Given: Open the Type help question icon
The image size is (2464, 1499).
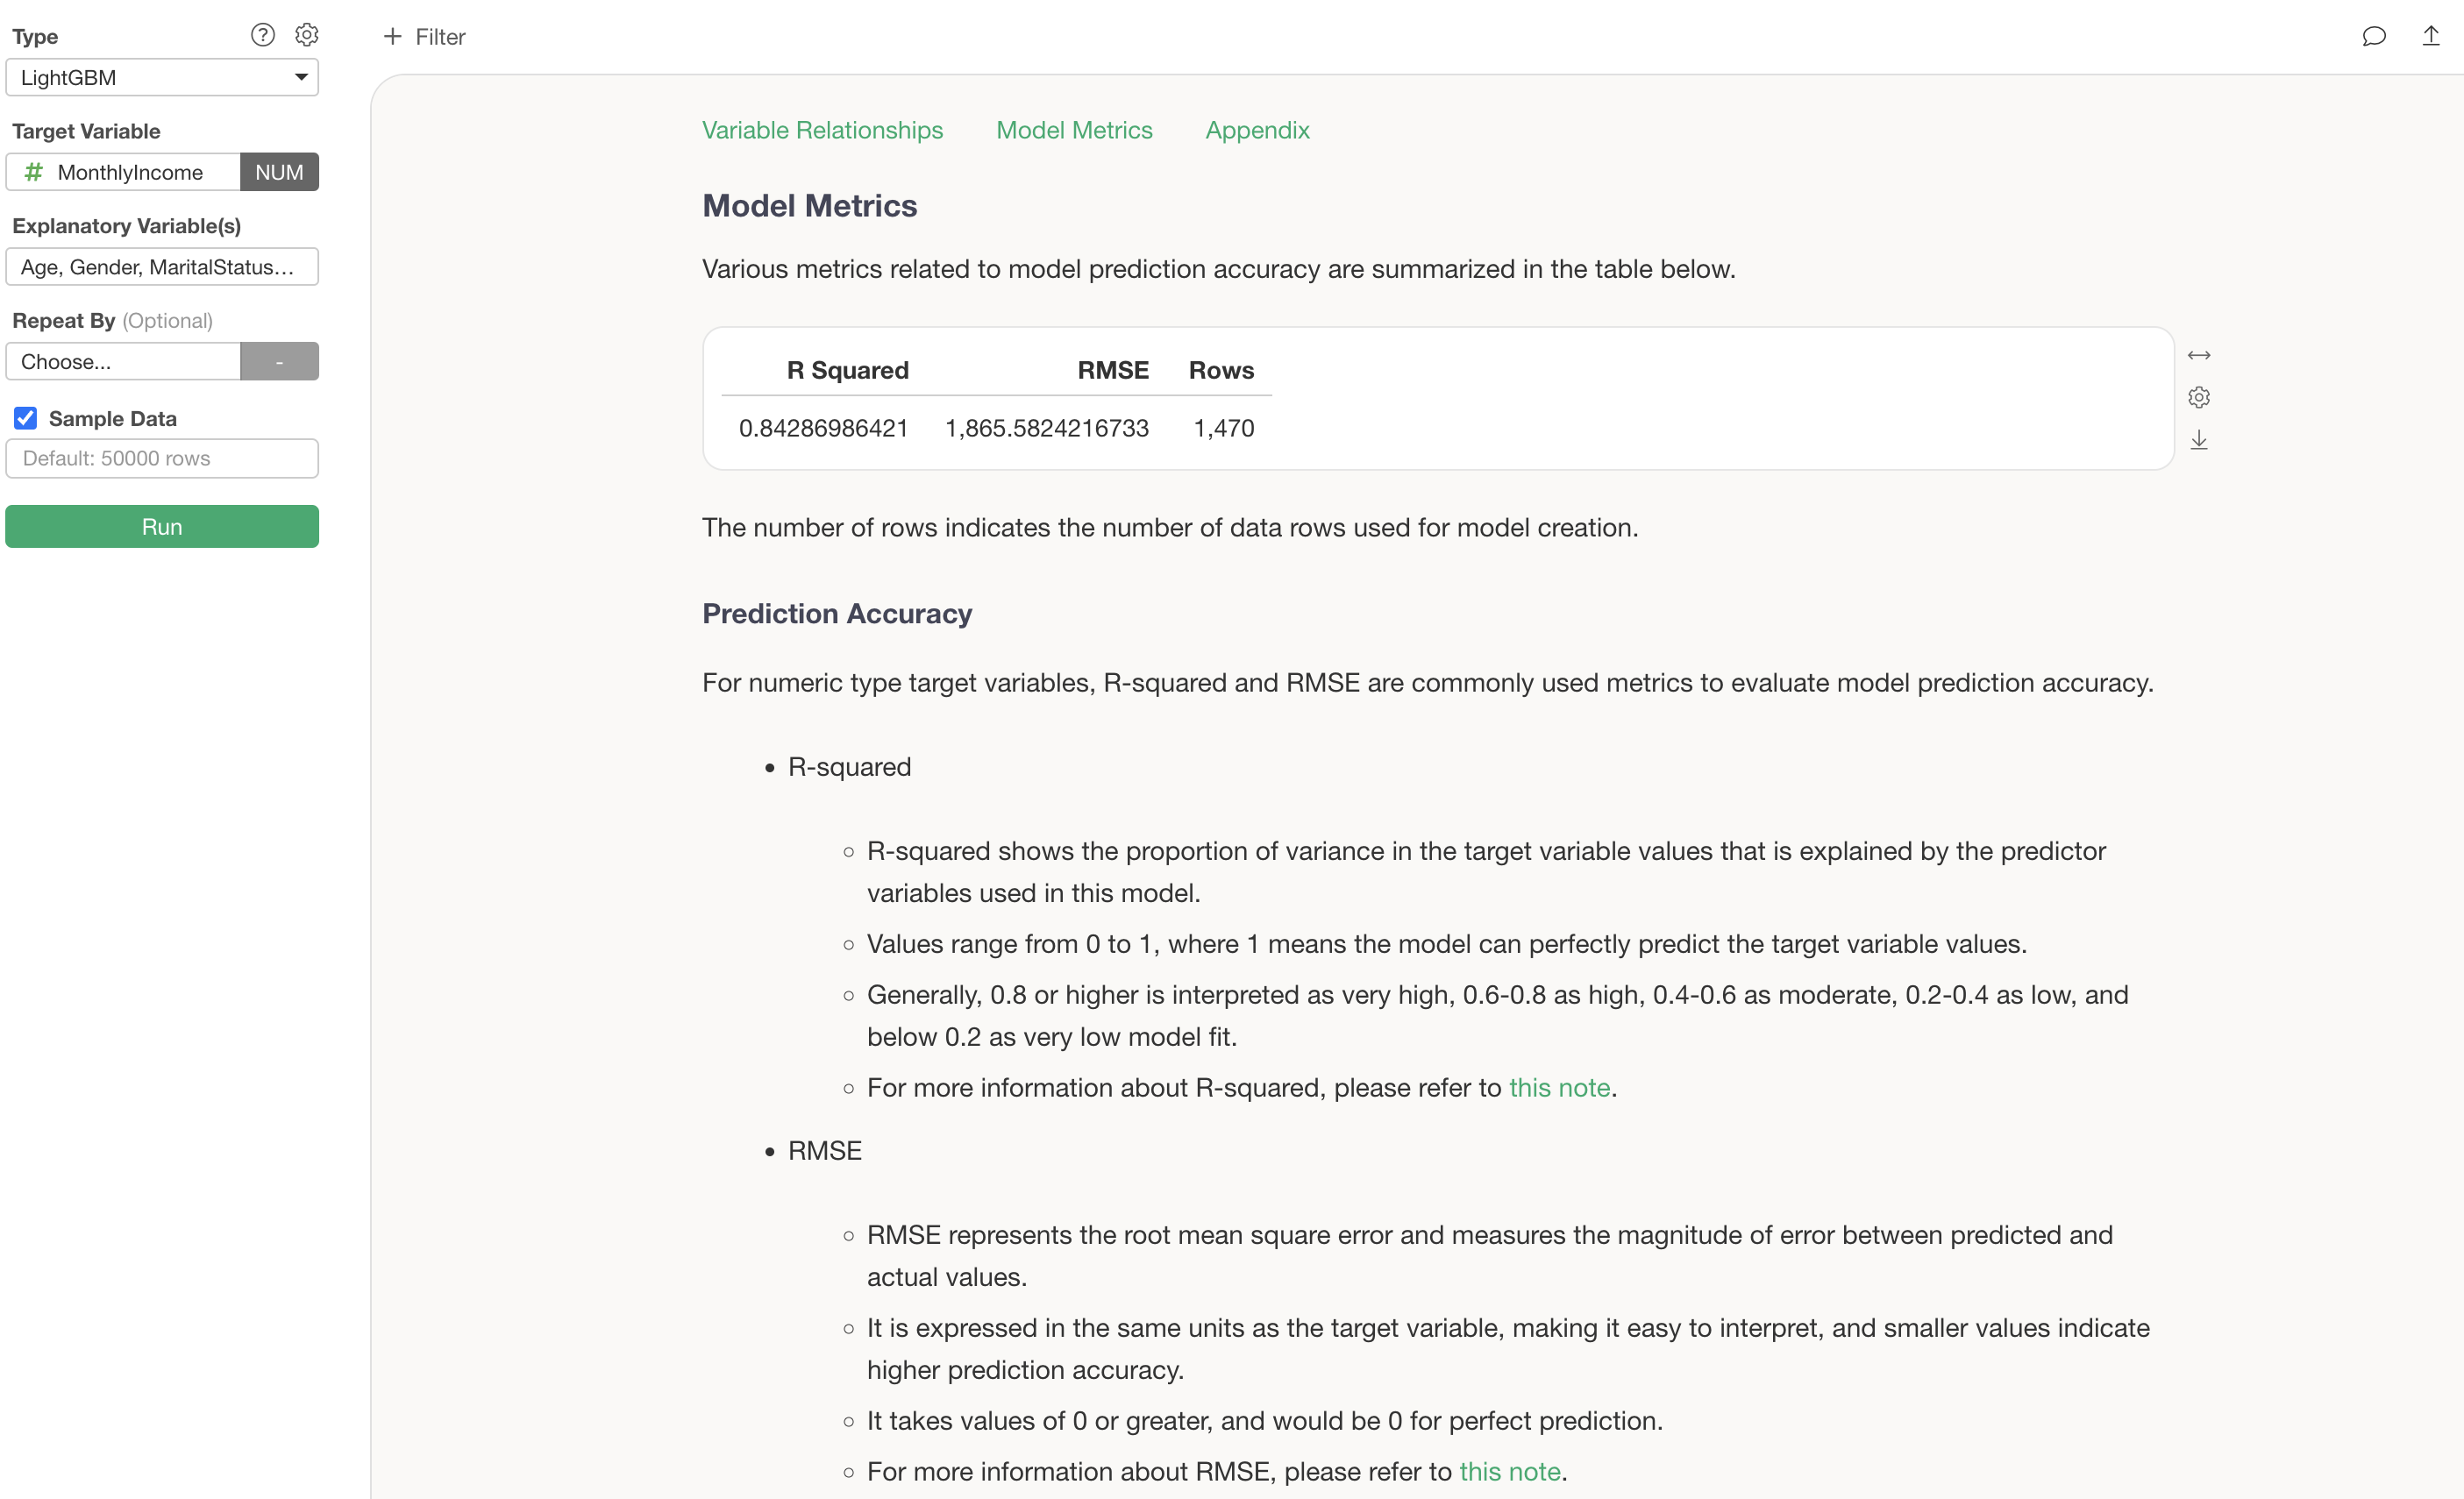Looking at the screenshot, I should pyautogui.click(x=262, y=36).
